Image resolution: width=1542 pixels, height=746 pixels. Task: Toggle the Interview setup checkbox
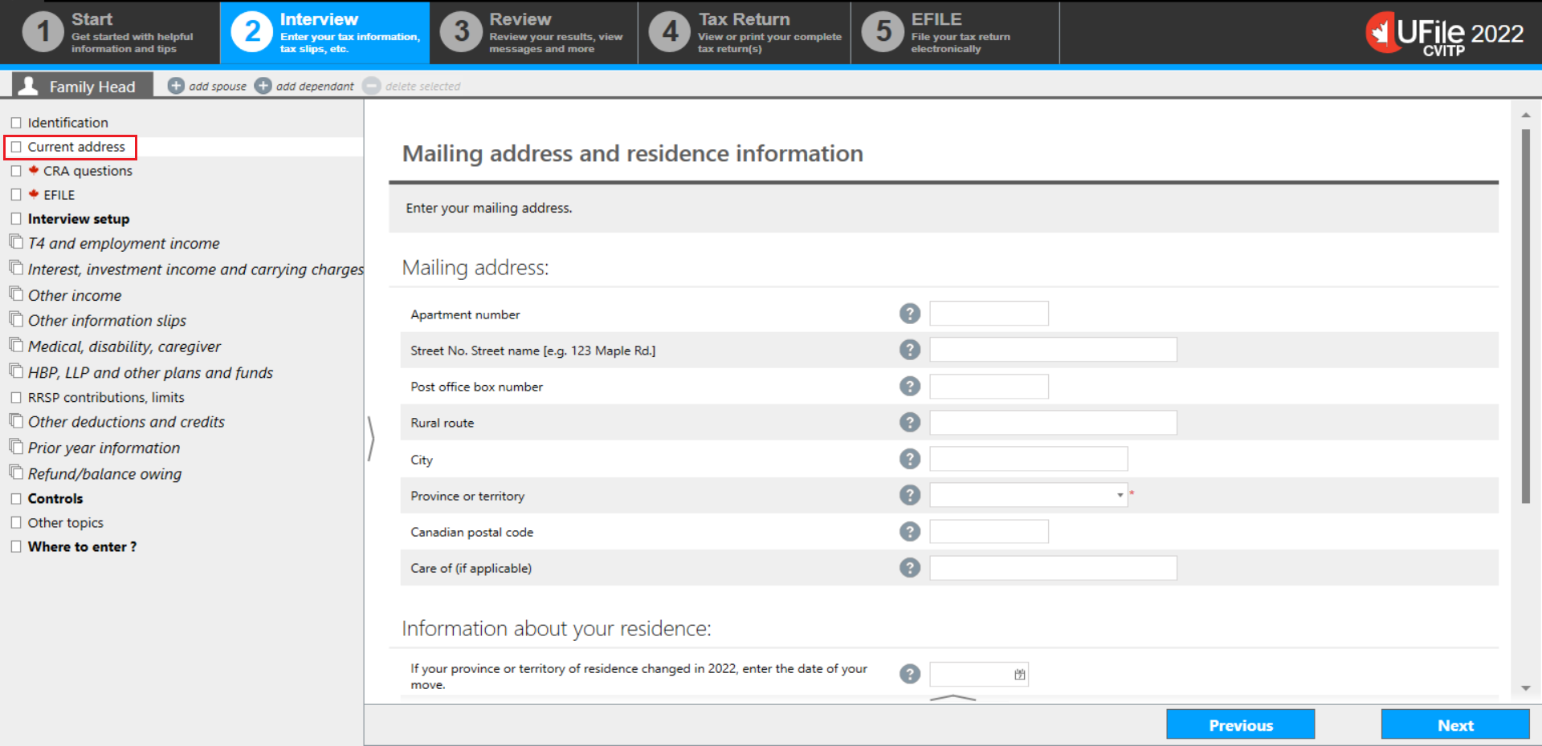[16, 219]
